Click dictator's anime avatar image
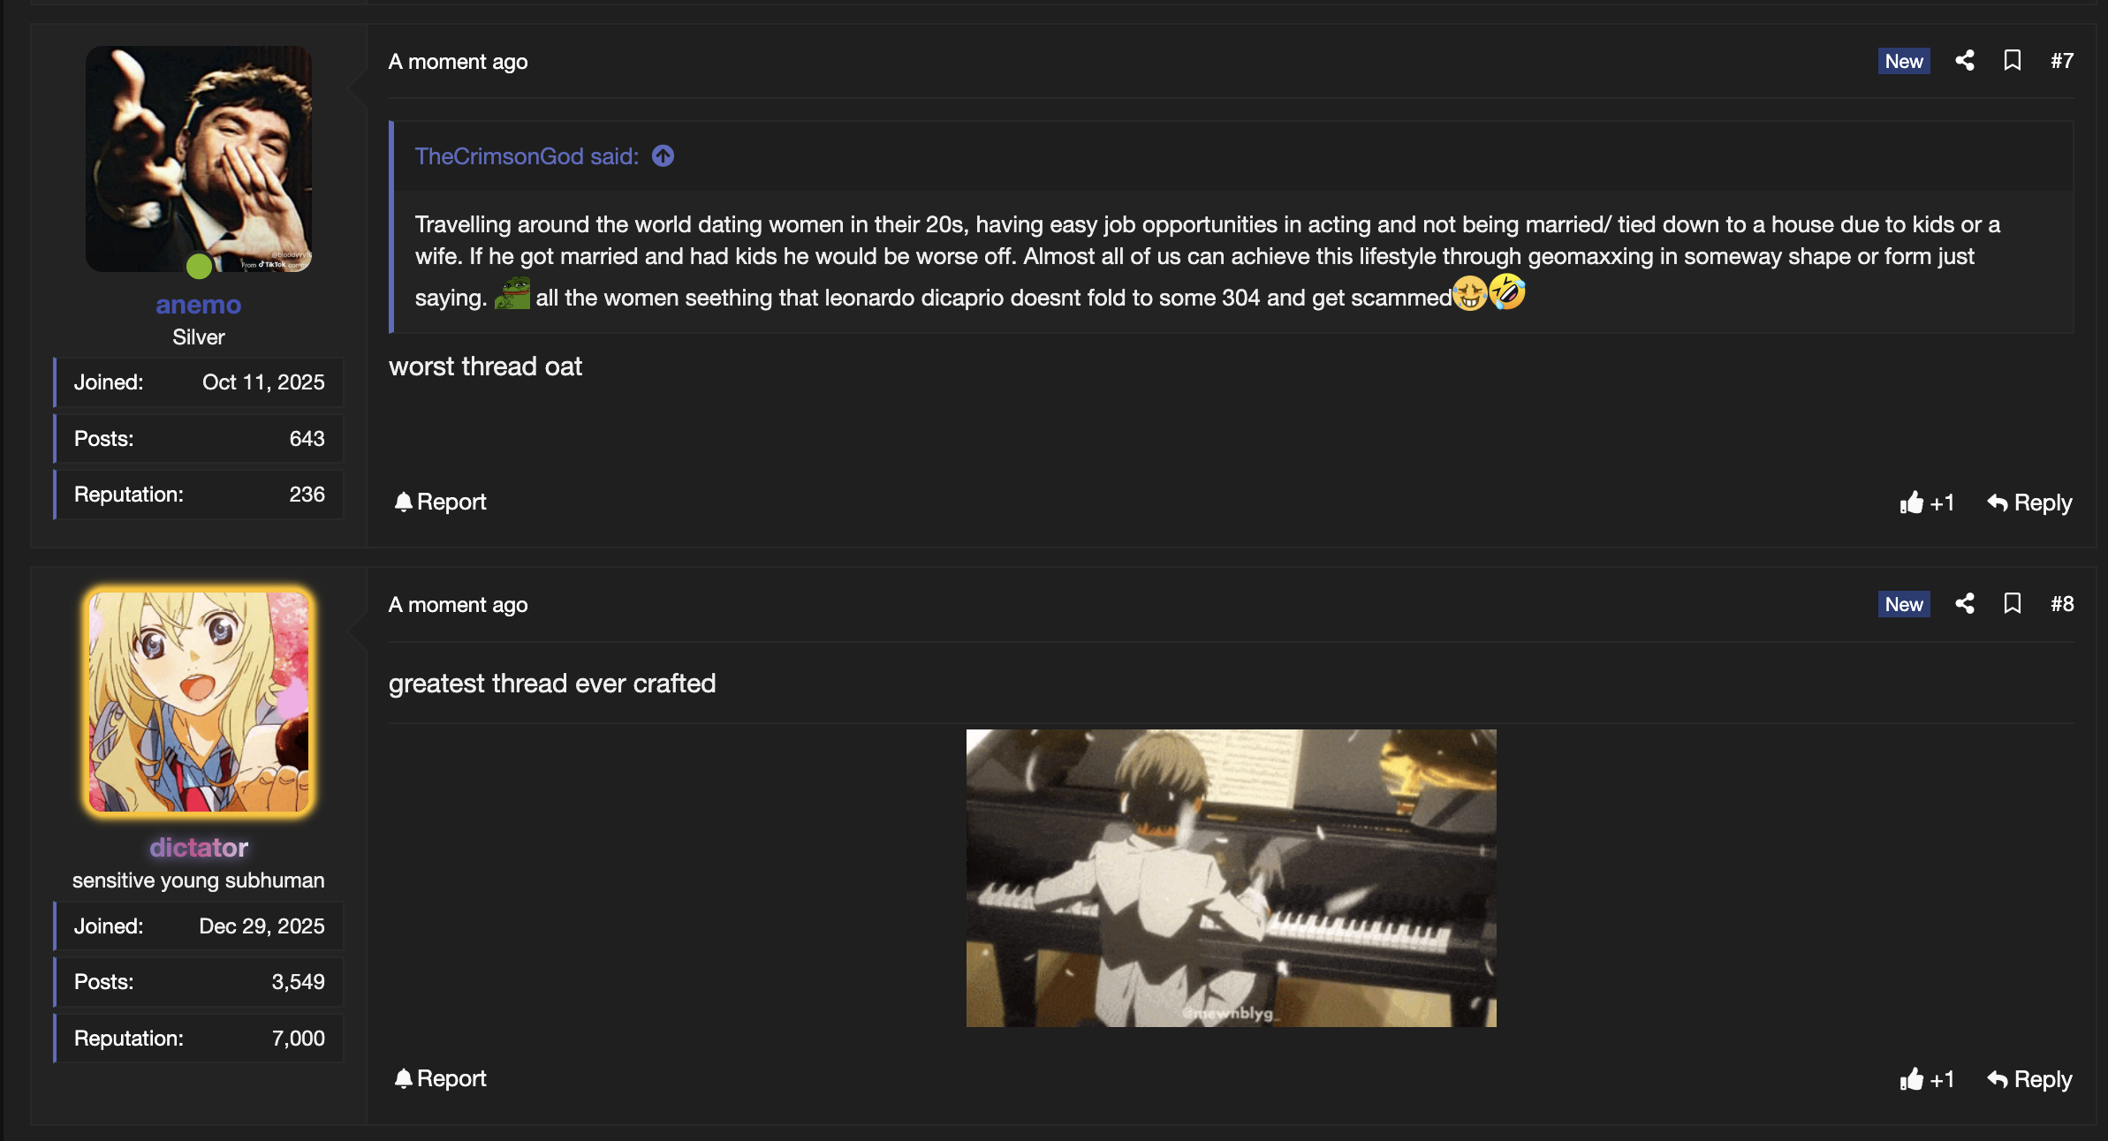 tap(198, 701)
